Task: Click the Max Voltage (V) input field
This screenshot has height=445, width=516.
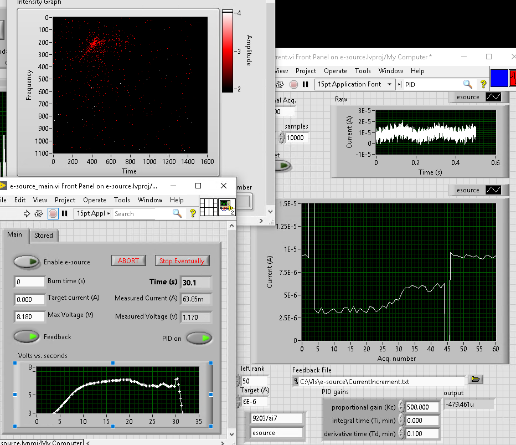Action: [x=30, y=316]
